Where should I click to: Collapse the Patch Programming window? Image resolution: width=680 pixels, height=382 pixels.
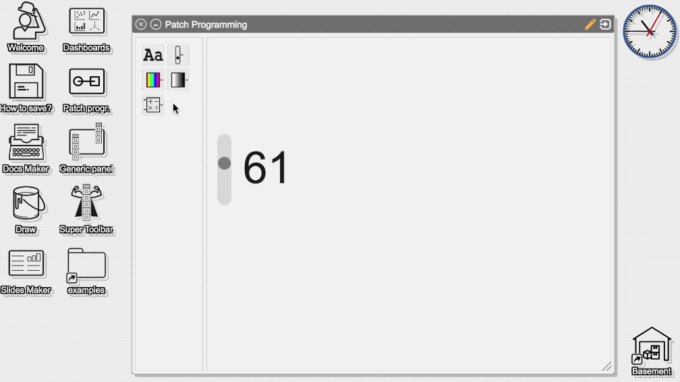point(156,24)
